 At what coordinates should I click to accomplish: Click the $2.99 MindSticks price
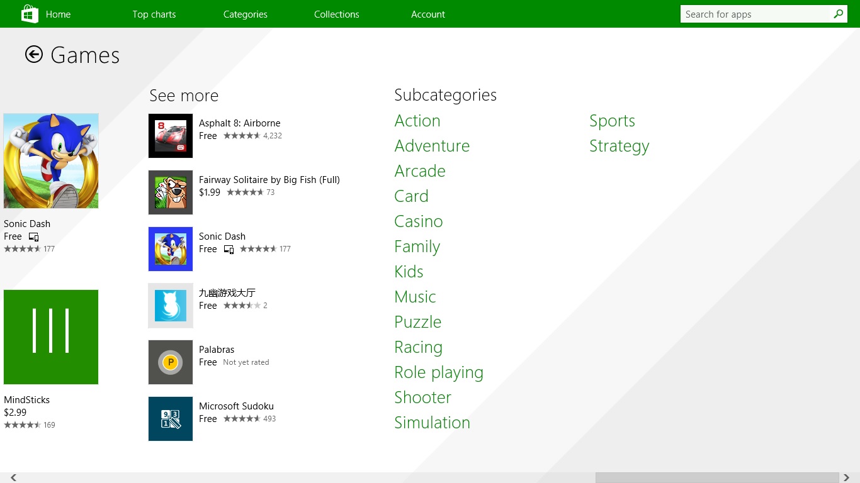tap(15, 413)
